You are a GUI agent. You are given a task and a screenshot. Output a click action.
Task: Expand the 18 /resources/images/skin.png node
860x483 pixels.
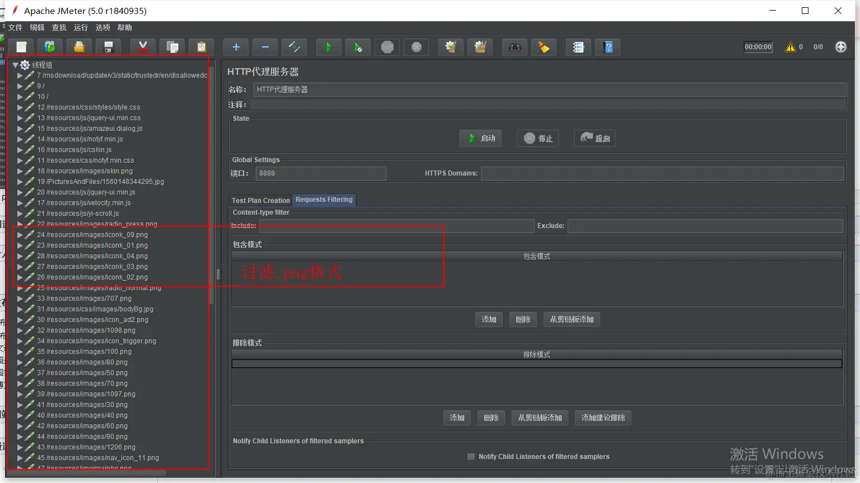pyautogui.click(x=20, y=171)
